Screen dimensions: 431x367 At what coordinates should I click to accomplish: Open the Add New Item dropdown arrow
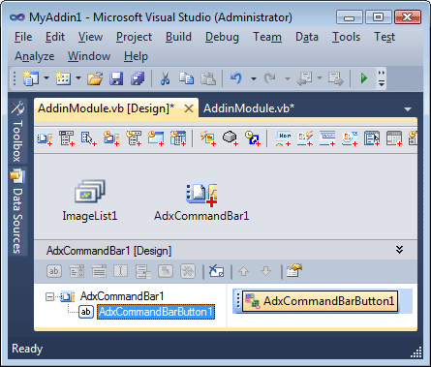(x=78, y=78)
